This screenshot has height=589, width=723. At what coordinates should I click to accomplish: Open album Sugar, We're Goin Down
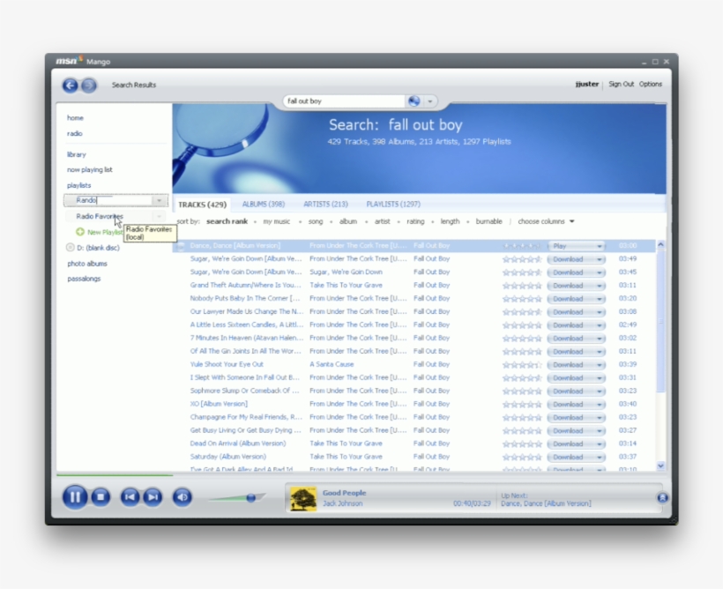(x=346, y=272)
